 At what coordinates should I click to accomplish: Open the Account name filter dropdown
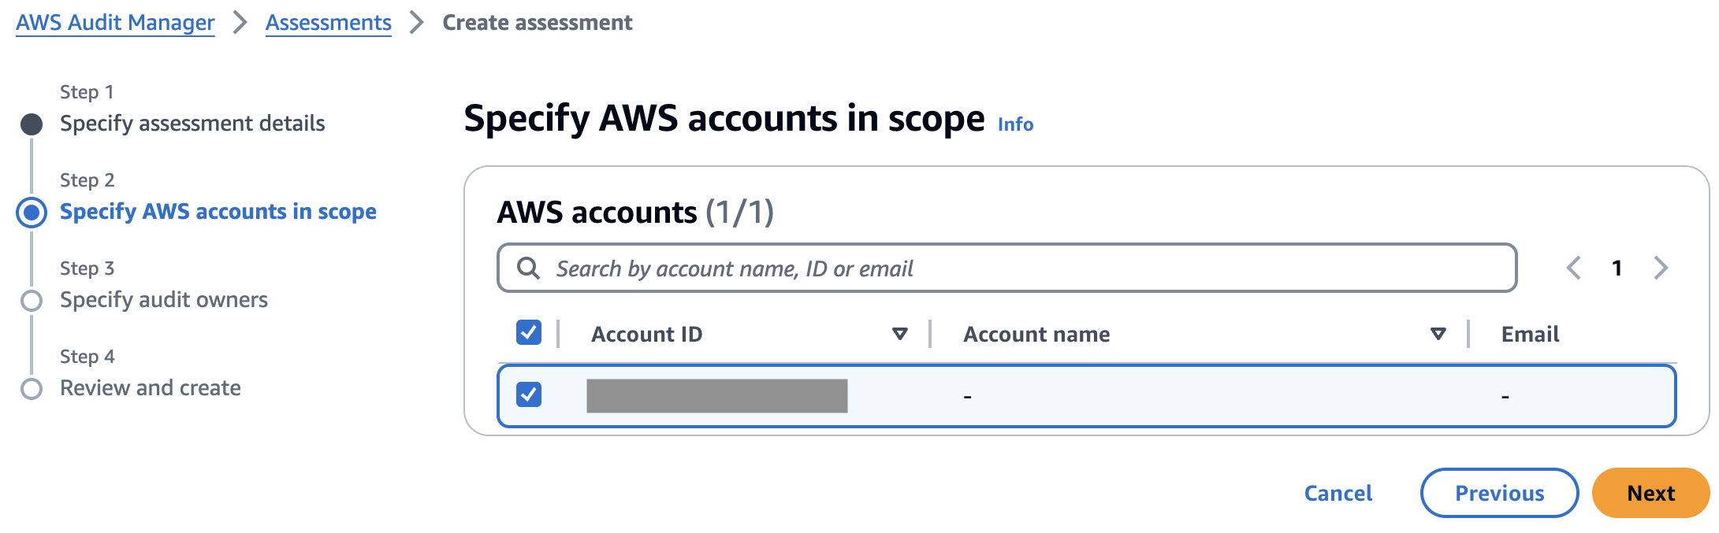point(1438,333)
